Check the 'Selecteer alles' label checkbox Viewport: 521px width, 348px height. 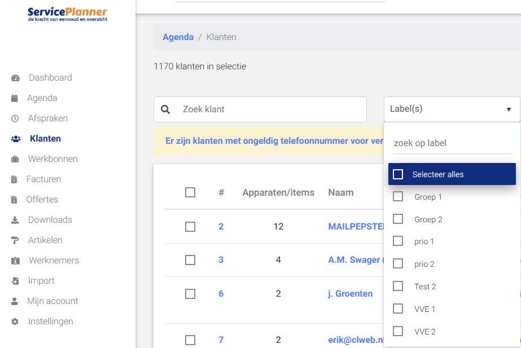(x=398, y=174)
